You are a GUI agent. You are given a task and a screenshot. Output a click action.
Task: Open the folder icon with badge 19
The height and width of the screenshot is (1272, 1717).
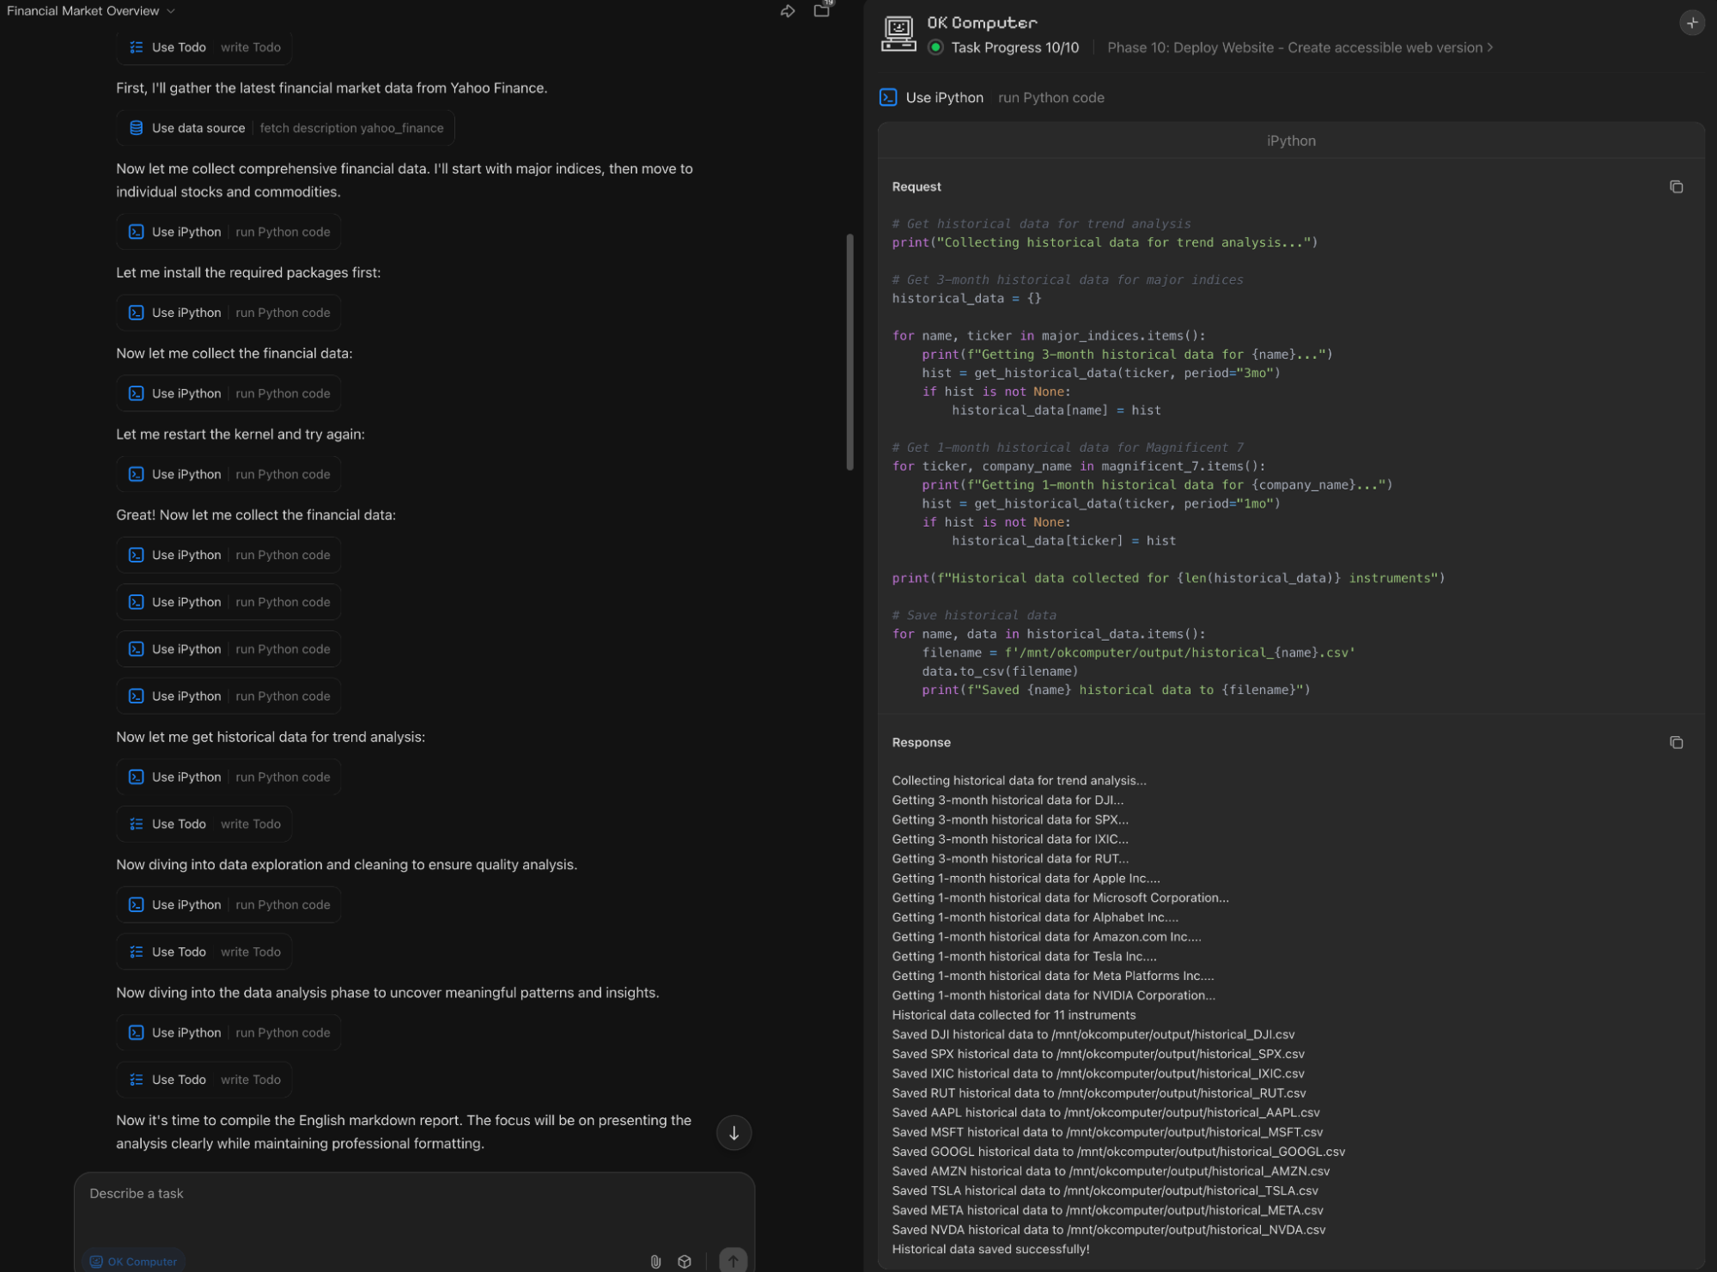coord(821,11)
